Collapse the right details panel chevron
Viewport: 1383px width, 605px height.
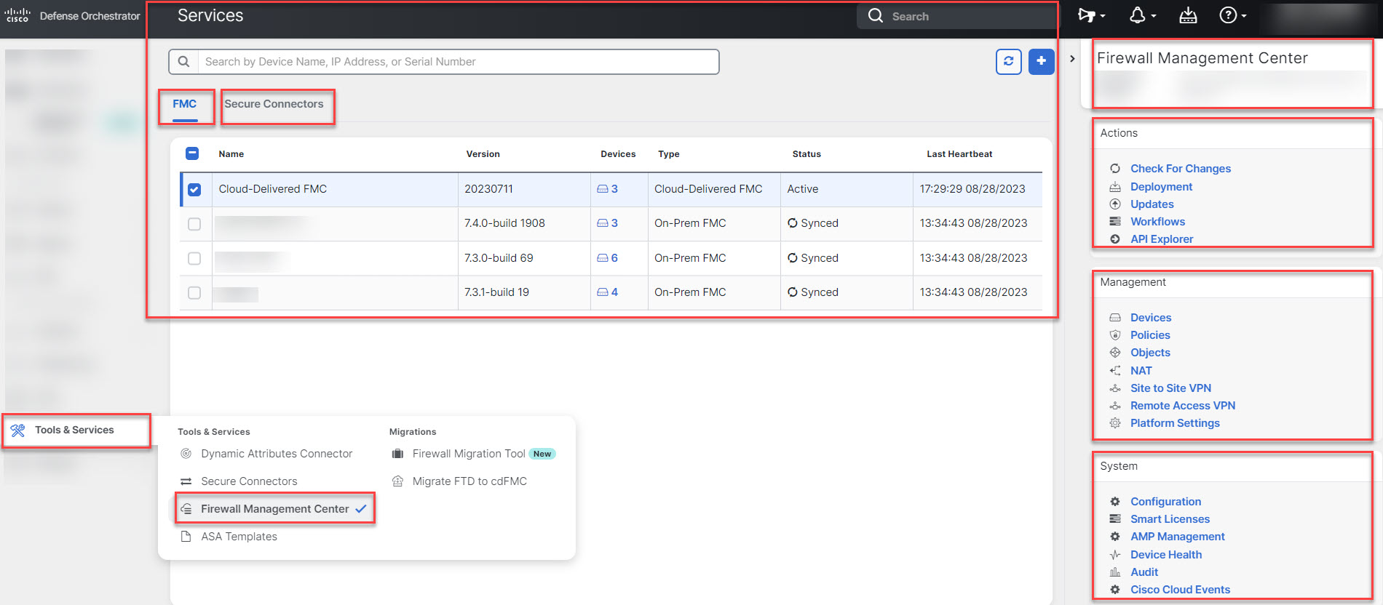tap(1072, 59)
